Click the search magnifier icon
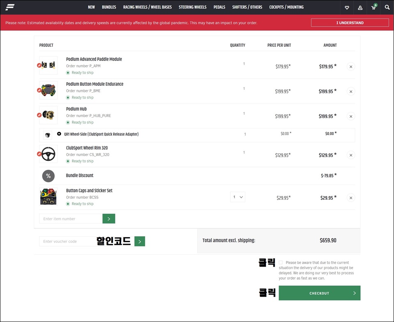The width and height of the screenshot is (394, 322). point(387,7)
